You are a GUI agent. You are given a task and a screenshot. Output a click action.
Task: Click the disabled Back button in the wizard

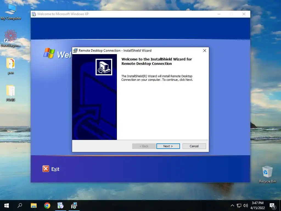(144, 146)
